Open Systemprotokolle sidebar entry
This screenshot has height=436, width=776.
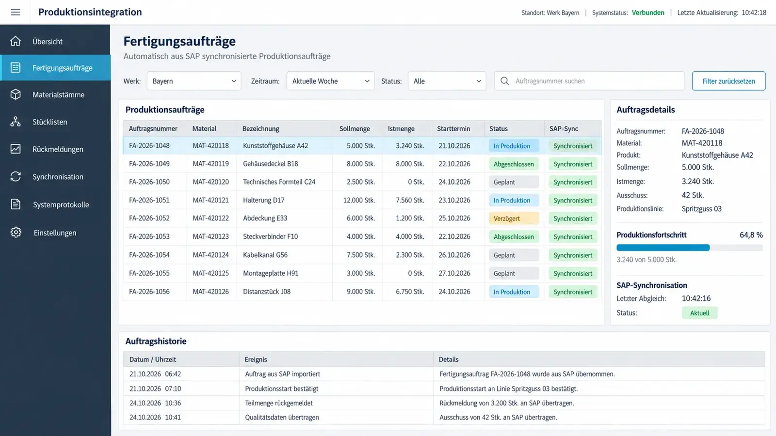[x=55, y=204]
